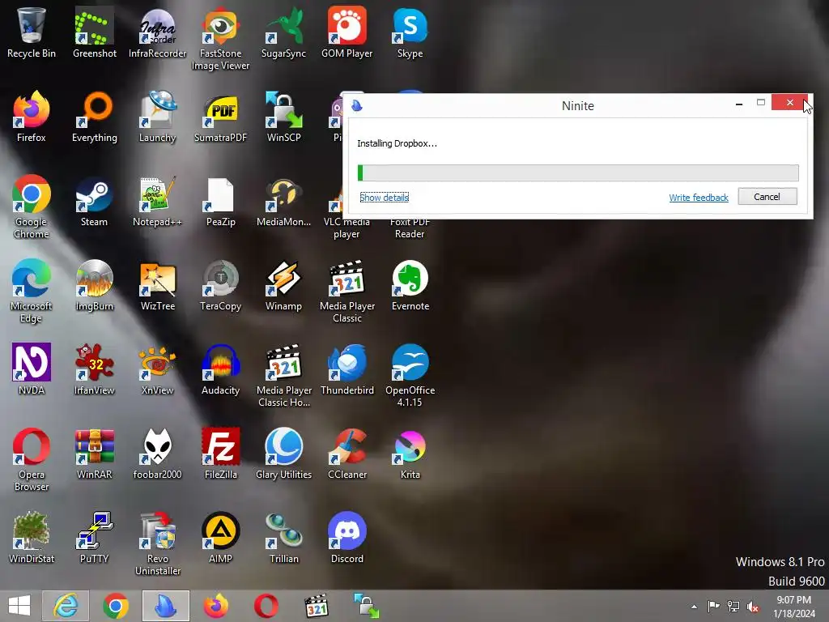Select the Trillian desktop shortcut
The image size is (829, 622).
point(284,538)
